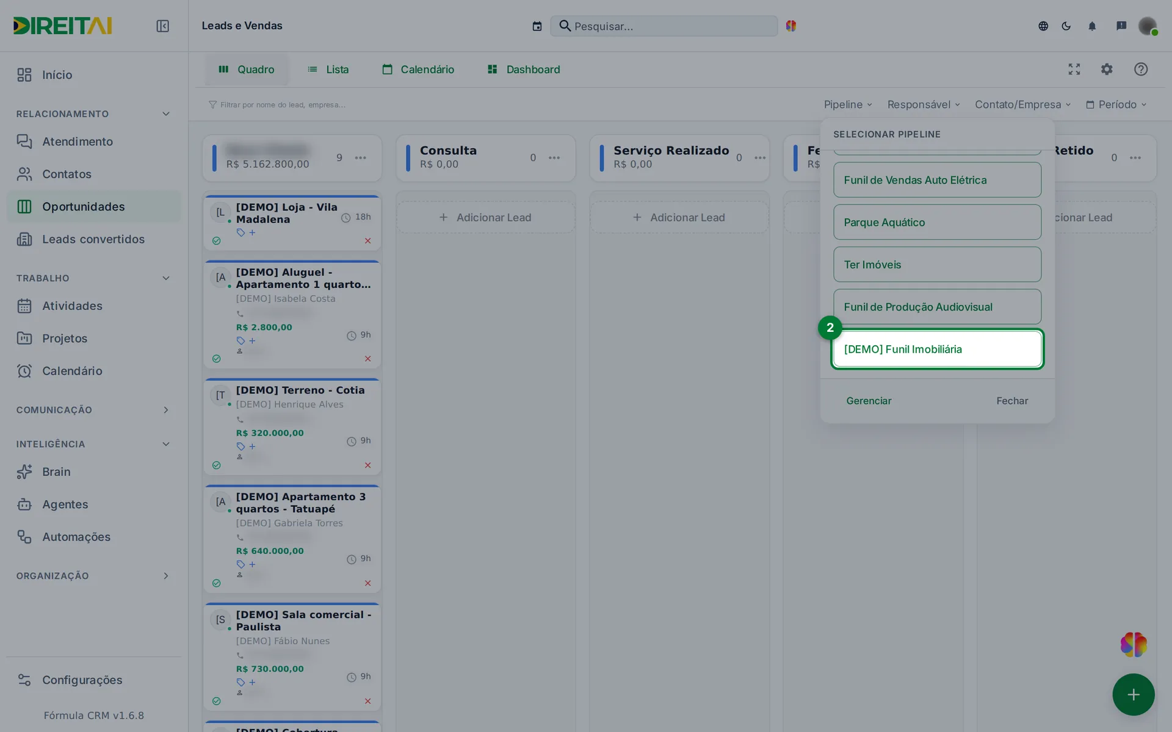
Task: Switch to the Dashboard view tab
Action: coord(524,70)
